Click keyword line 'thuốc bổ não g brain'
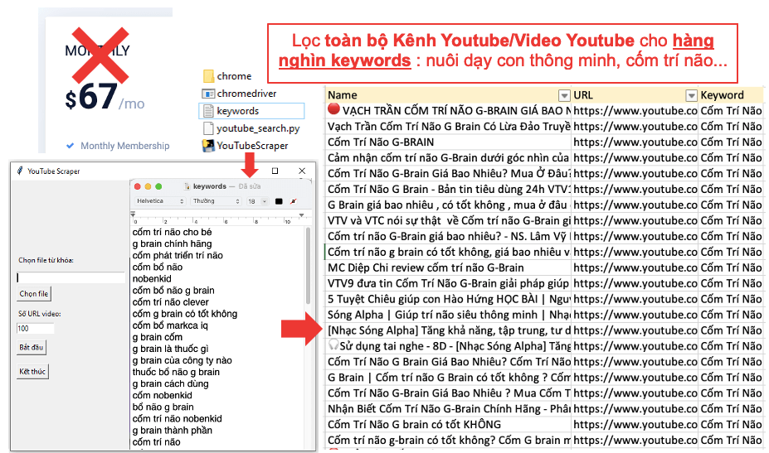The image size is (769, 453). 176,372
